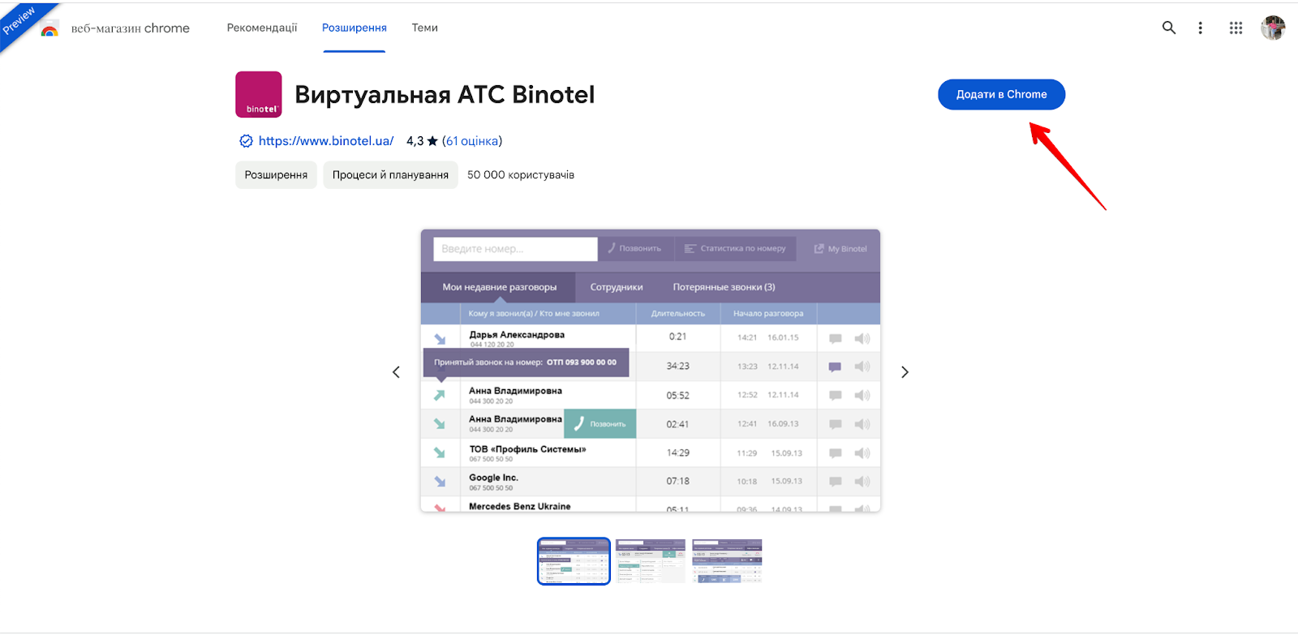Image resolution: width=1298 pixels, height=635 pixels.
Task: Switch to the Теми tab
Action: 424,28
